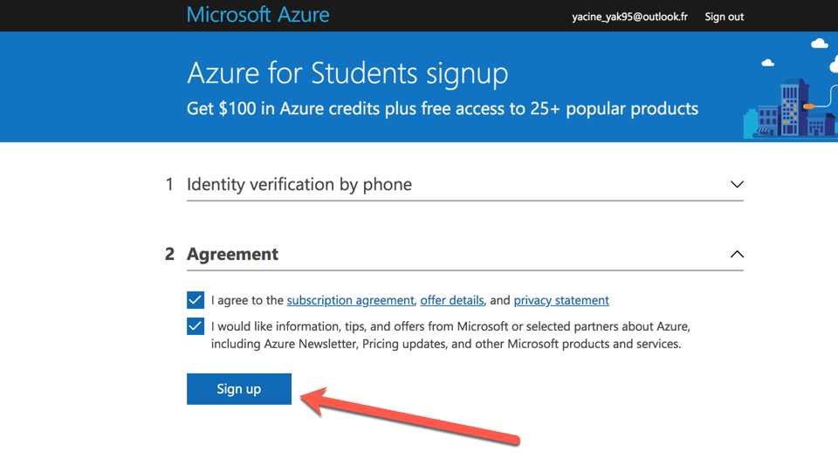Screen dimensions: 838x472
Task: Open Identity verification by phone heading
Action: click(299, 184)
